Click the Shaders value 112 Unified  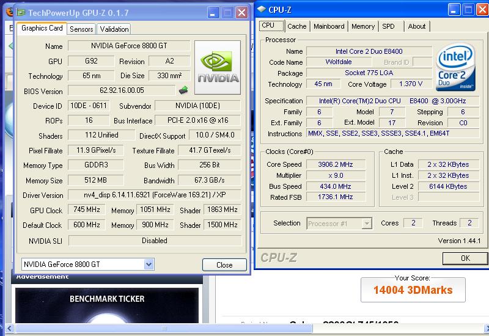pos(101,135)
